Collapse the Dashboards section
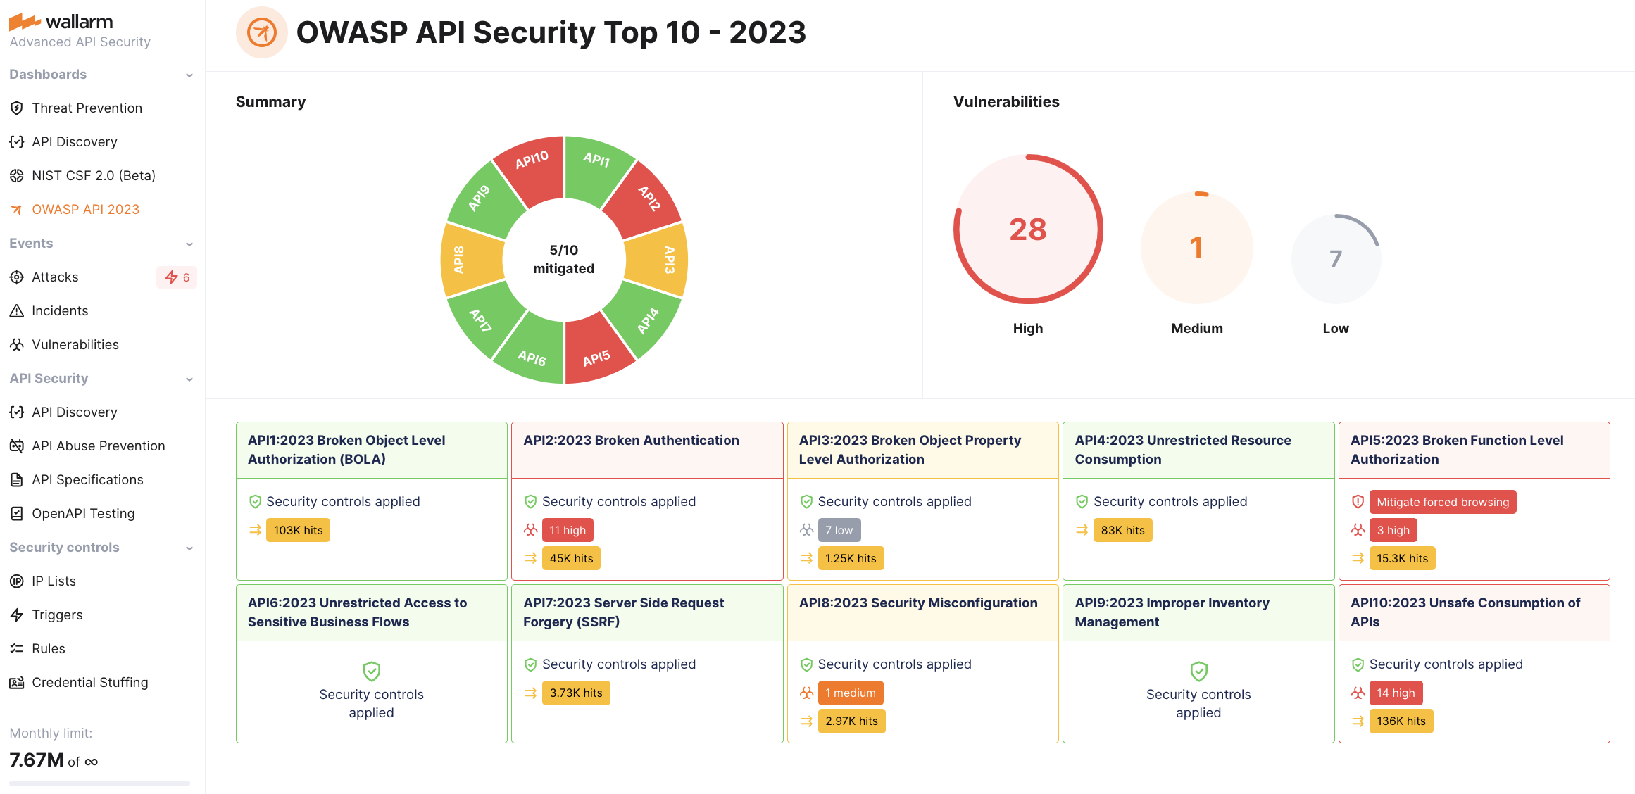1635x794 pixels. [x=189, y=74]
